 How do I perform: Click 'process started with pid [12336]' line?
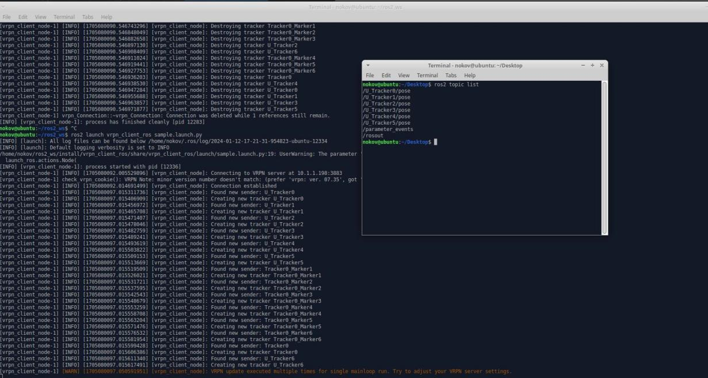click(91, 166)
